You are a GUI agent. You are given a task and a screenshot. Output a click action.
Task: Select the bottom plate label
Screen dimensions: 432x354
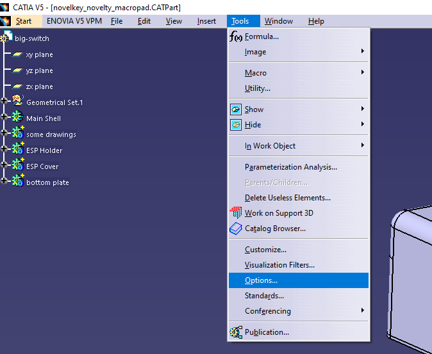pos(47,182)
